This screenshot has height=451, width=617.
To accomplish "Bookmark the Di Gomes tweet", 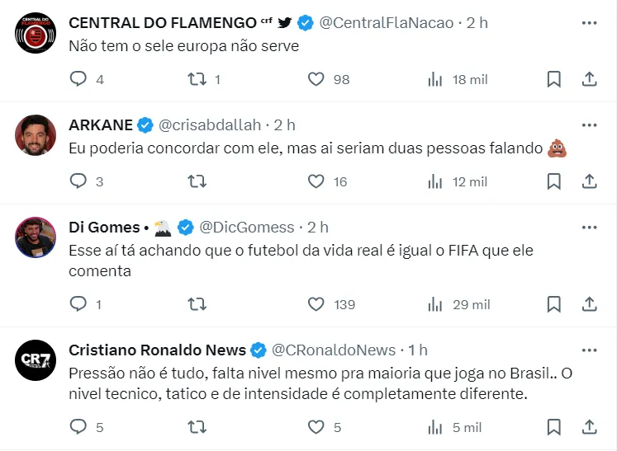I will [x=554, y=304].
